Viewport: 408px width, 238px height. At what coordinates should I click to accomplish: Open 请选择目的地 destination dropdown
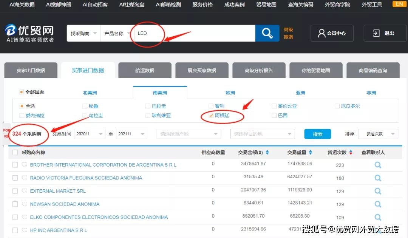point(263,134)
